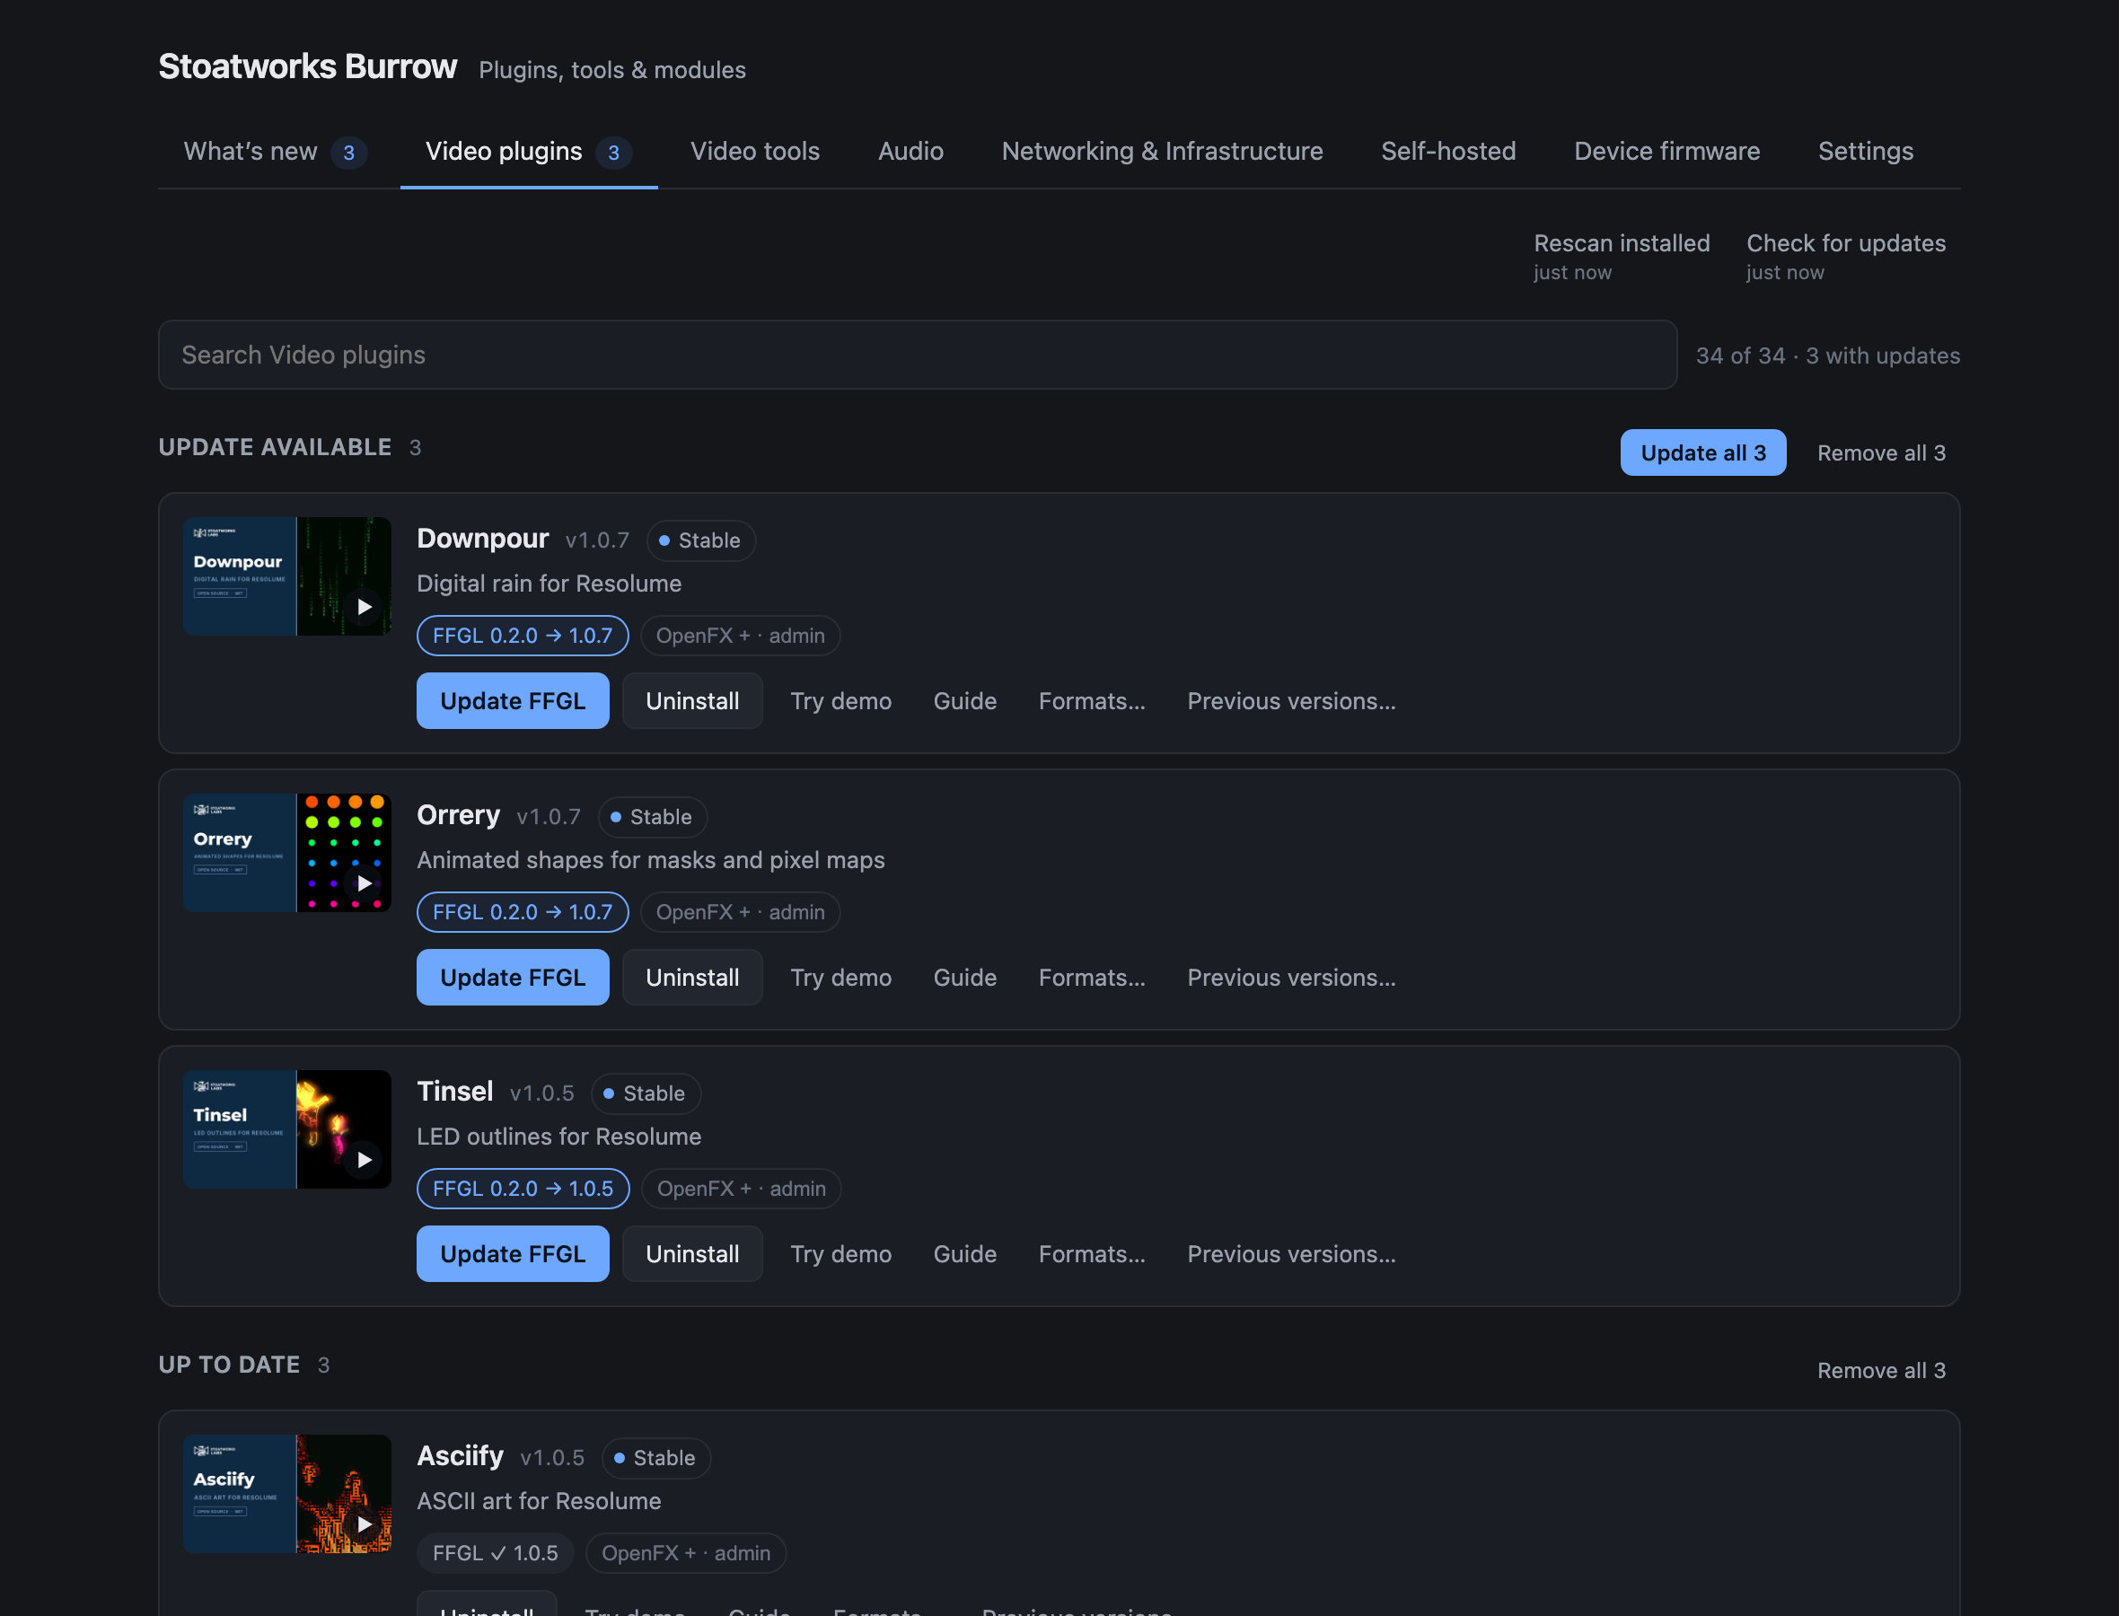The height and width of the screenshot is (1616, 2119).
Task: Click the Downpour Stable badge
Action: [700, 540]
